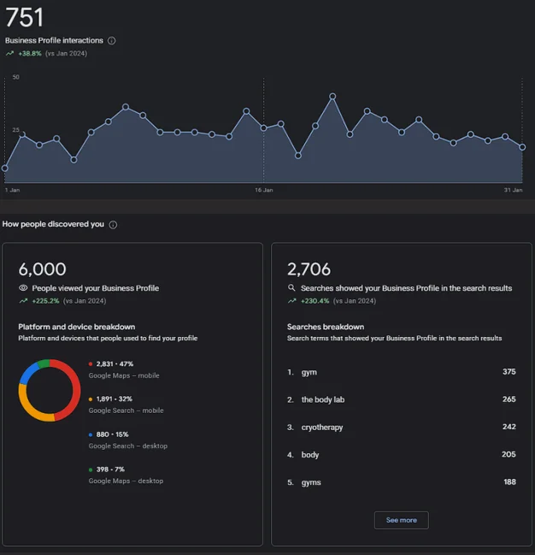Click green Google Maps desktop legend dot
Screen dimensions: 535x555
[91, 469]
